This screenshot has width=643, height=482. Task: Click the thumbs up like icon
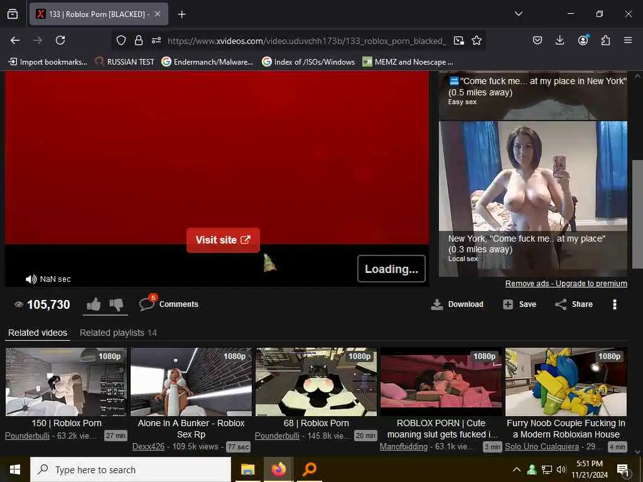[x=94, y=304]
